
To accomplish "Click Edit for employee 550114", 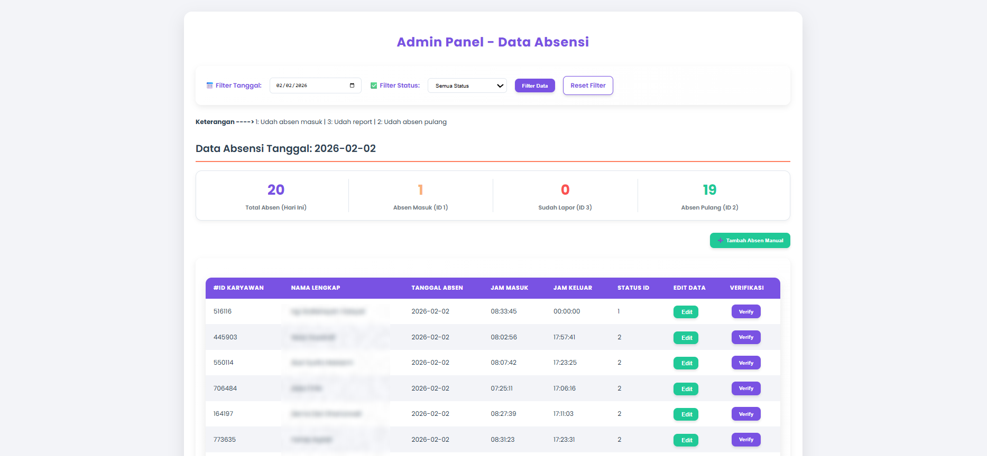I will (x=686, y=363).
